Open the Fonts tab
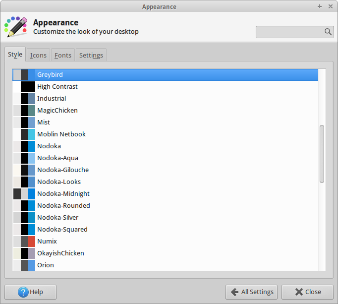338x304 pixels. click(63, 55)
